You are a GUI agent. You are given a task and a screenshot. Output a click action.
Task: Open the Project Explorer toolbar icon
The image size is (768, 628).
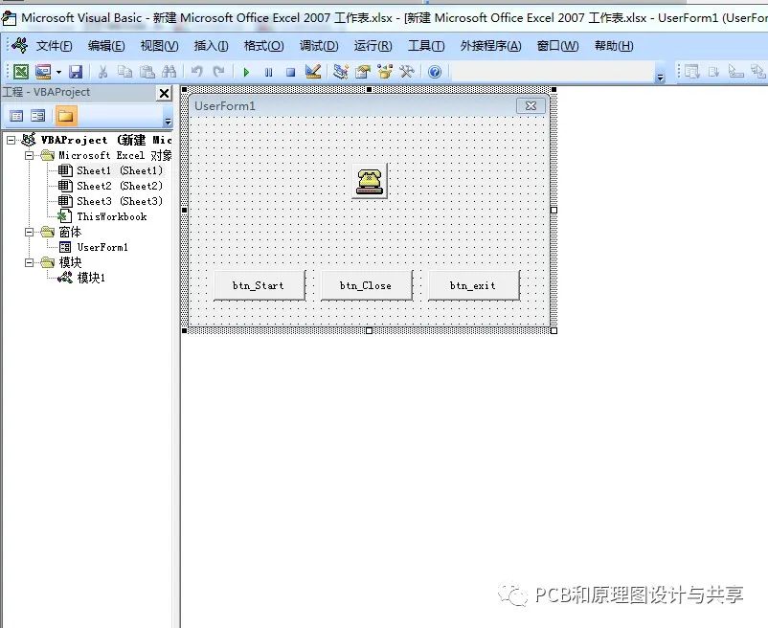click(x=340, y=72)
